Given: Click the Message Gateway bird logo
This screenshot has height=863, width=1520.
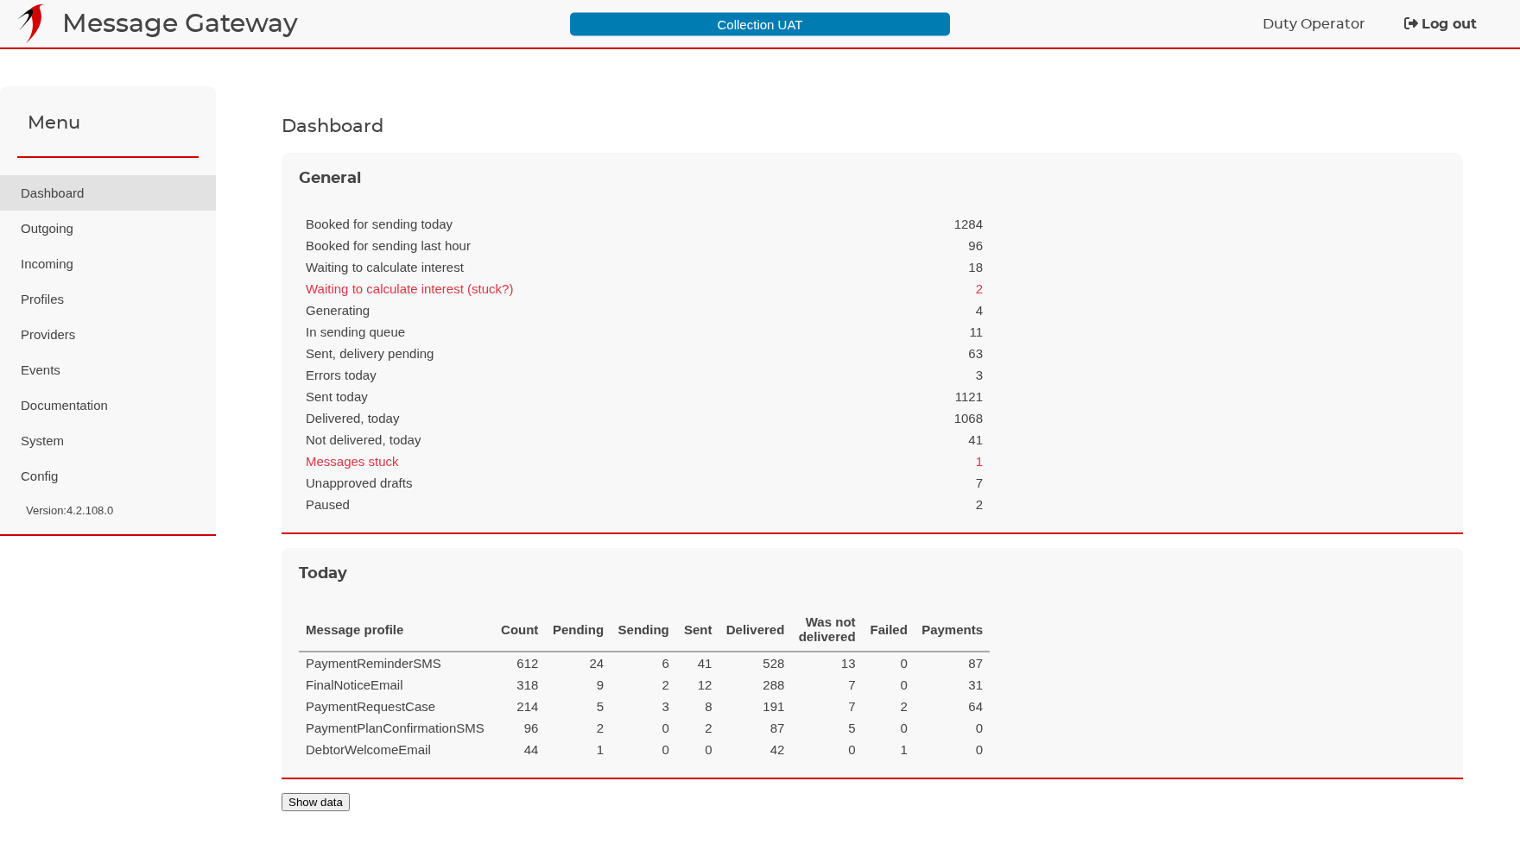Looking at the screenshot, I should [x=31, y=22].
